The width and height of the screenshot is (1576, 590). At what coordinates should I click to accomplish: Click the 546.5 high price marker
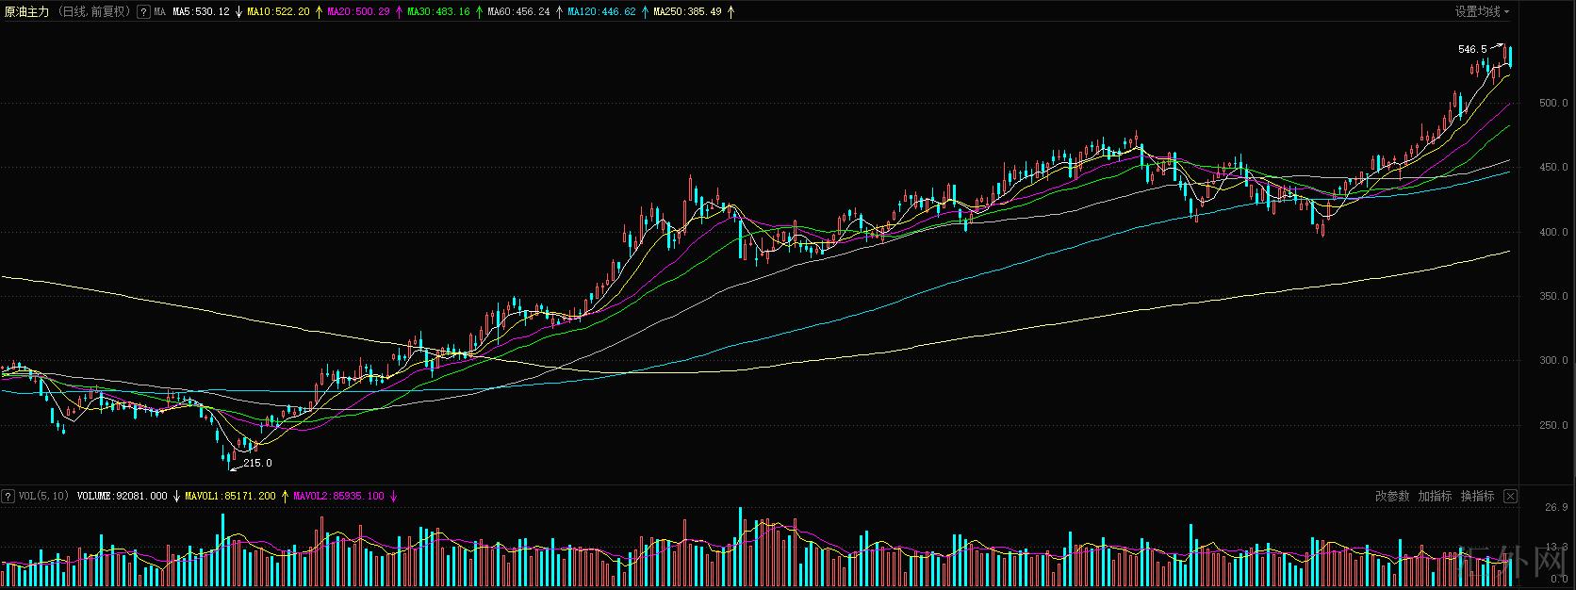pyautogui.click(x=1471, y=49)
